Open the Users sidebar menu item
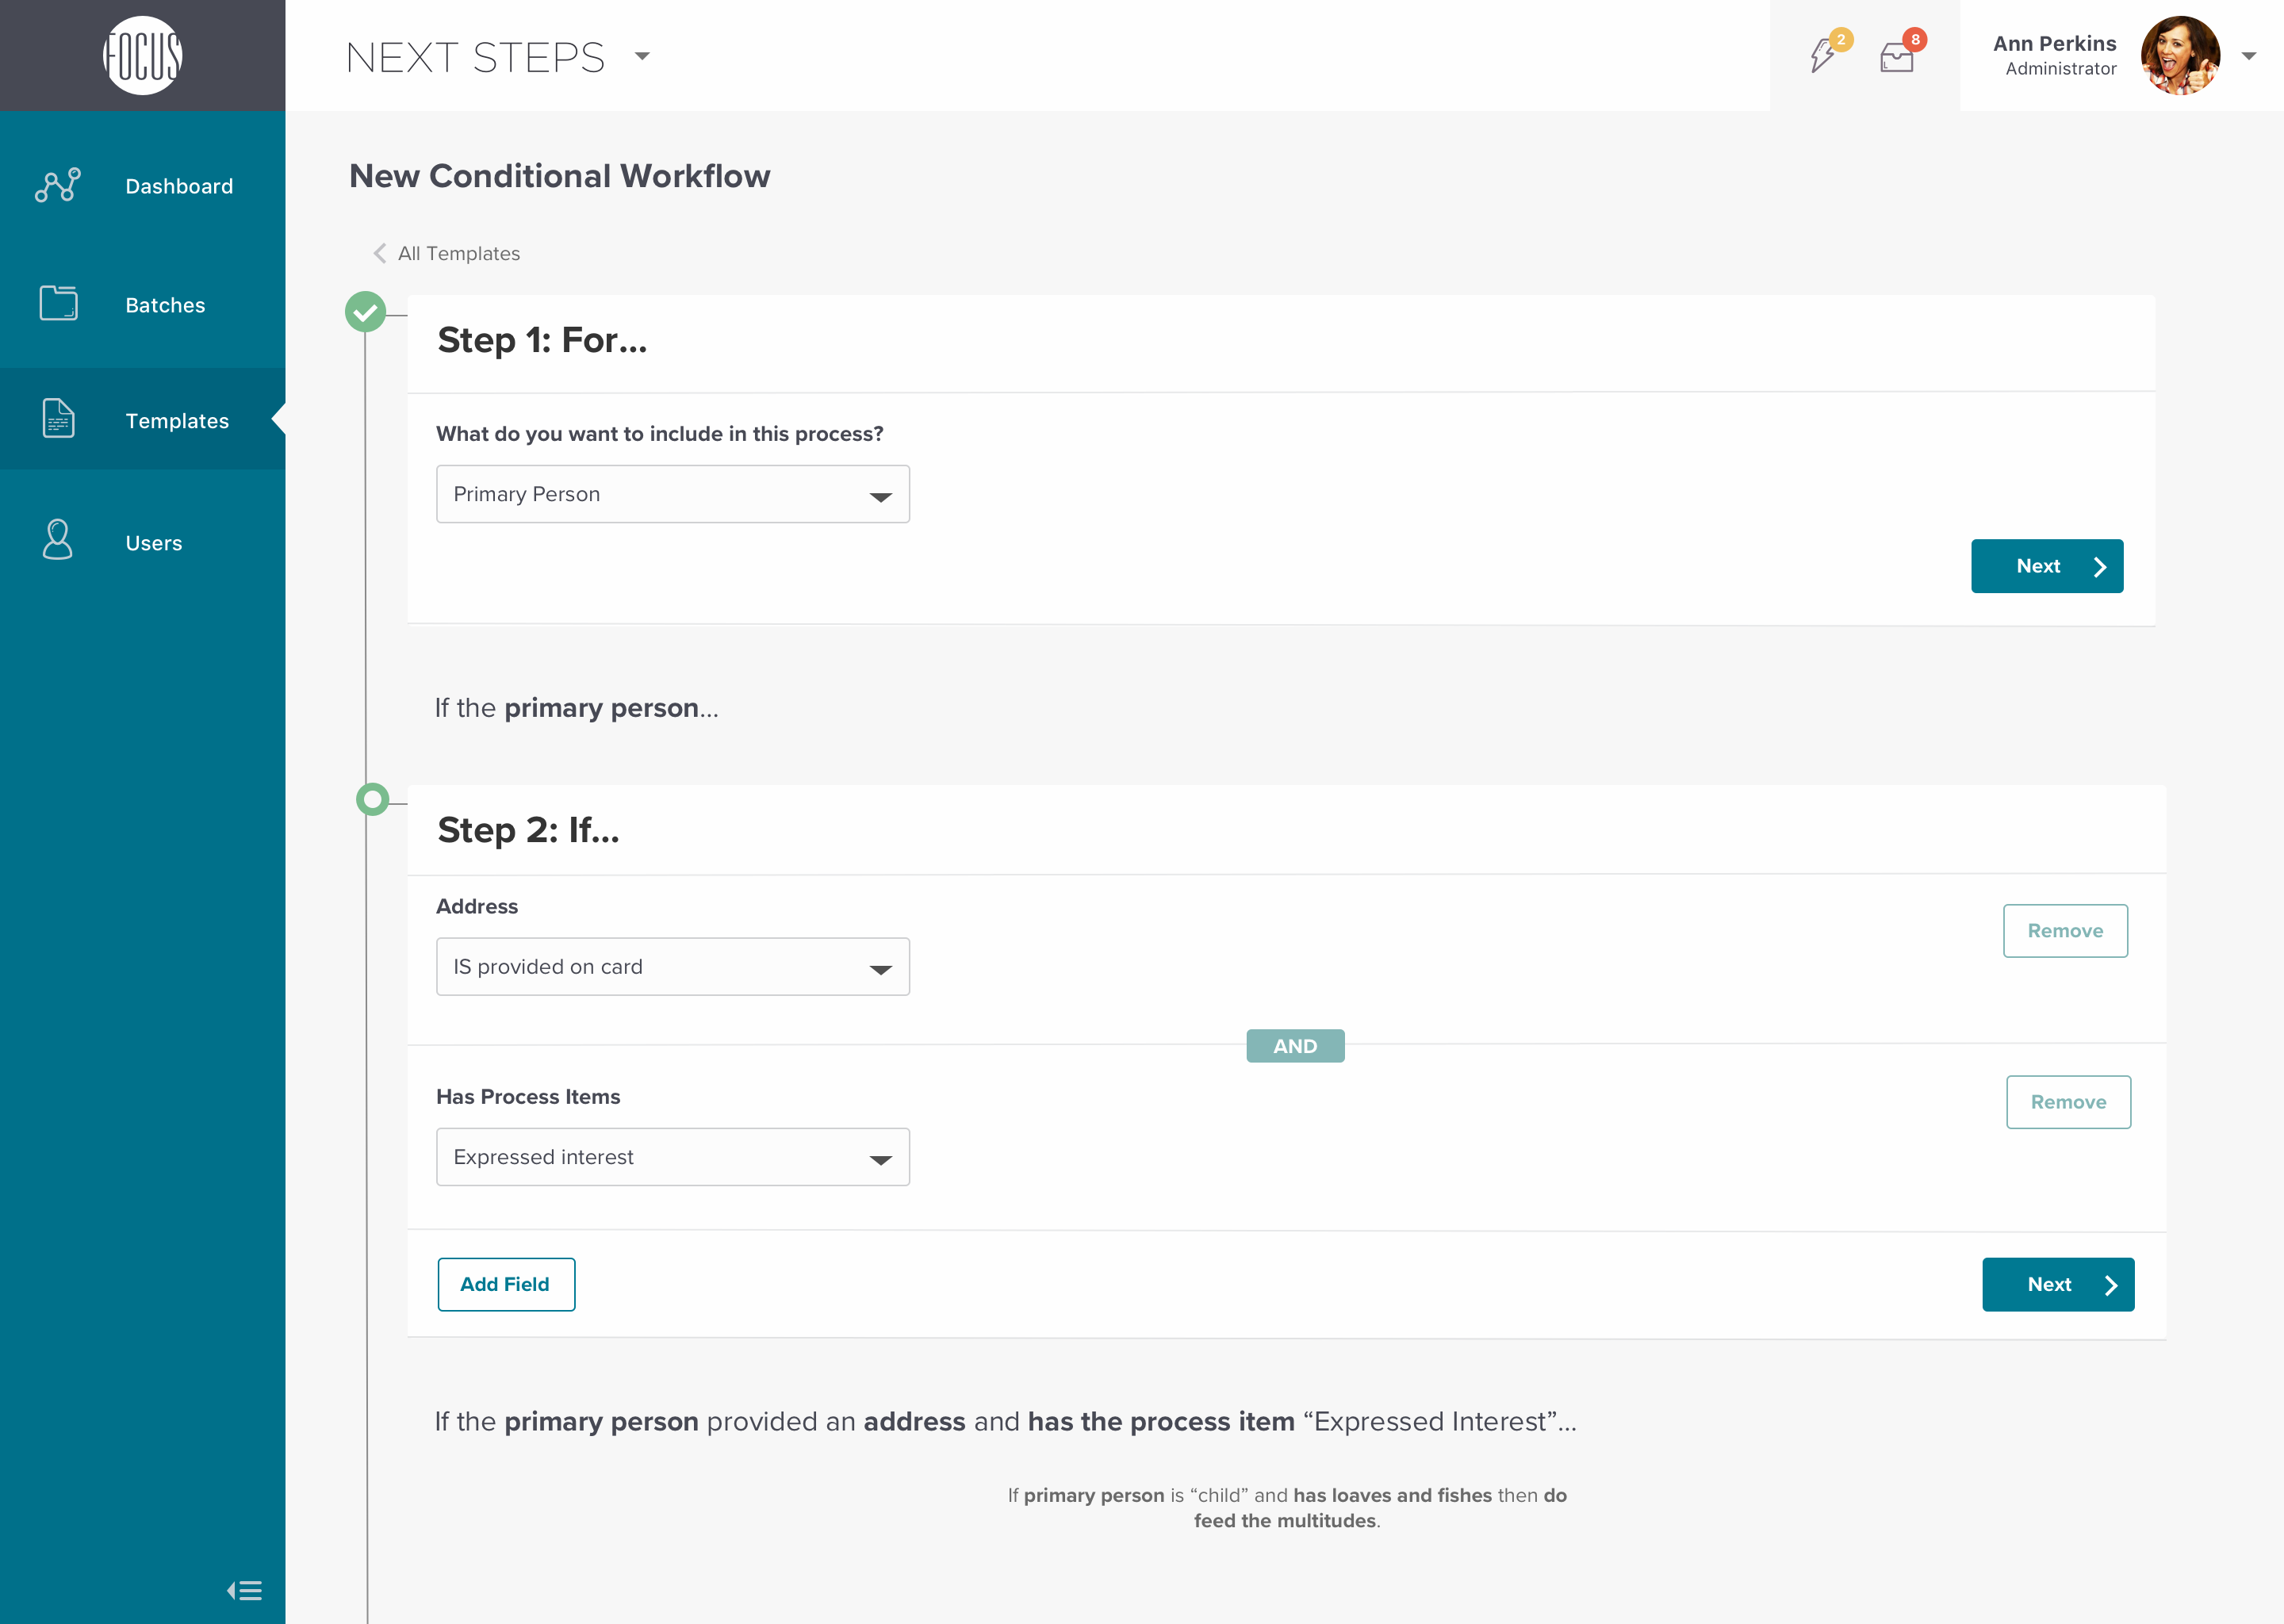This screenshot has height=1624, width=2284. click(154, 543)
